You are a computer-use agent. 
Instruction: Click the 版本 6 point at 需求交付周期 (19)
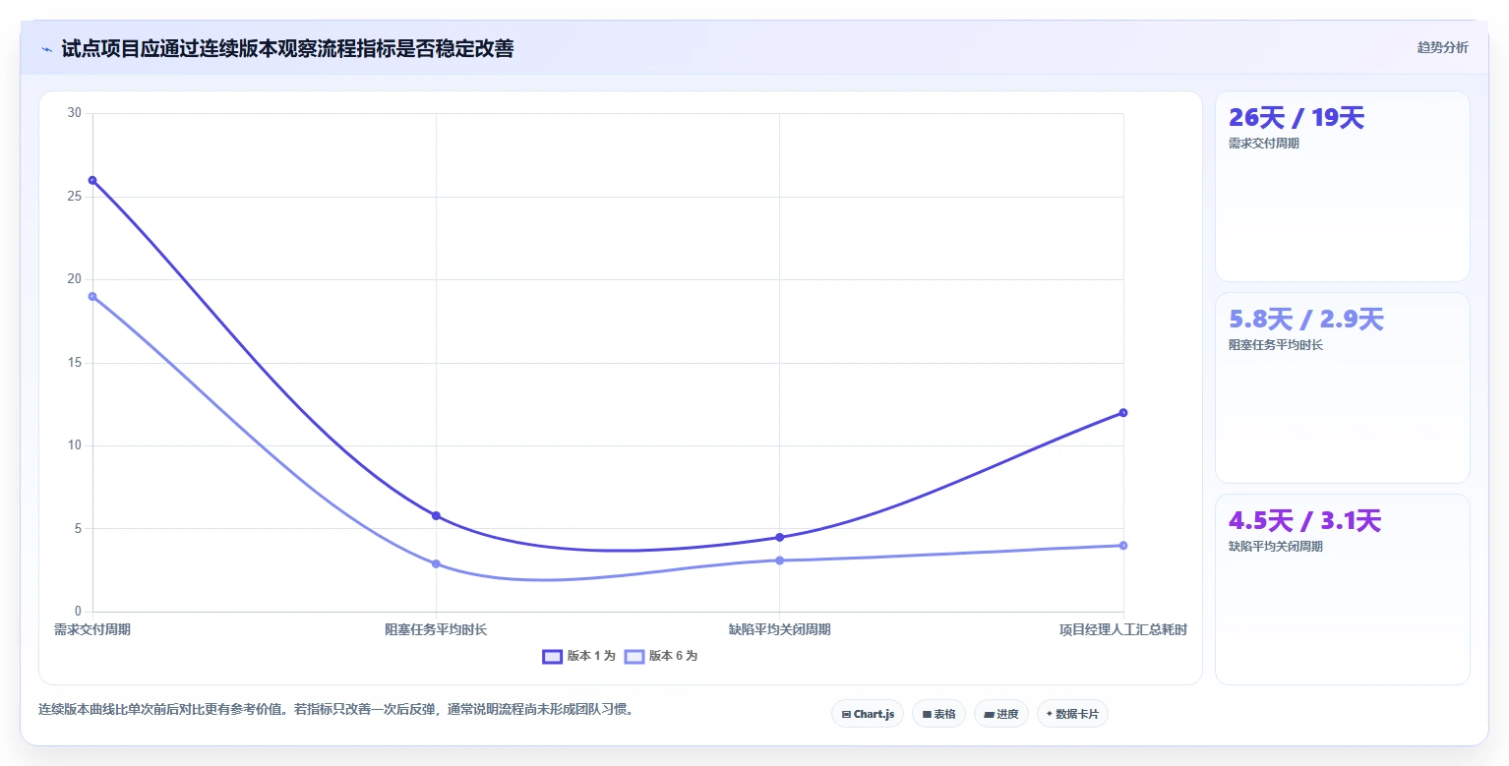(92, 296)
